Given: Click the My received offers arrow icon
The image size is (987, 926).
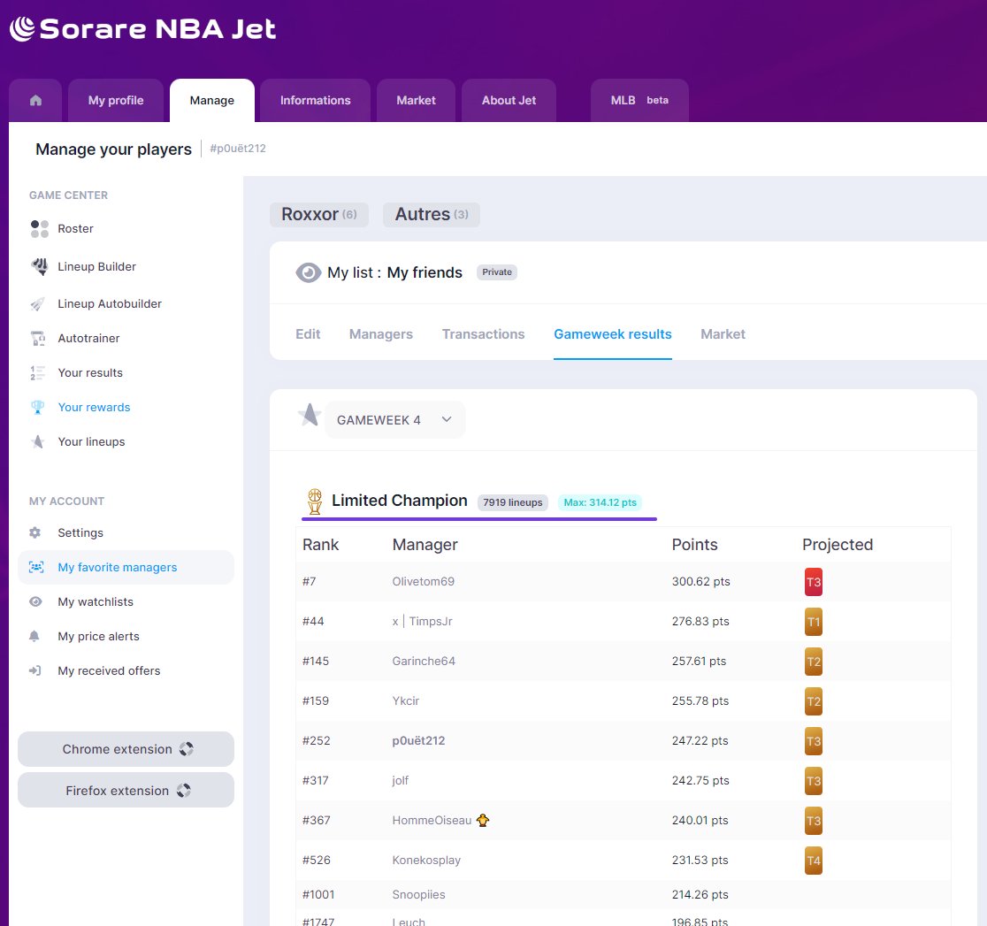Looking at the screenshot, I should click(x=34, y=671).
